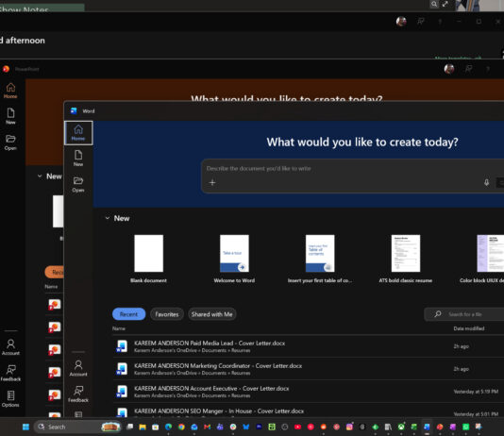
Task: Switch to the Recent tab in Word
Action: [129, 314]
